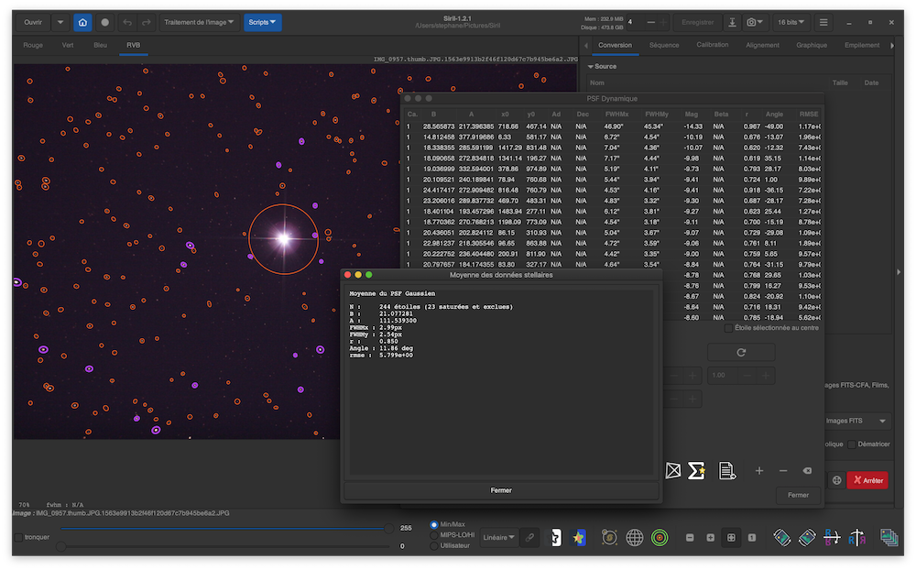Check 'Étoile sélectionnée au centre'
916x570 pixels.
tap(729, 327)
